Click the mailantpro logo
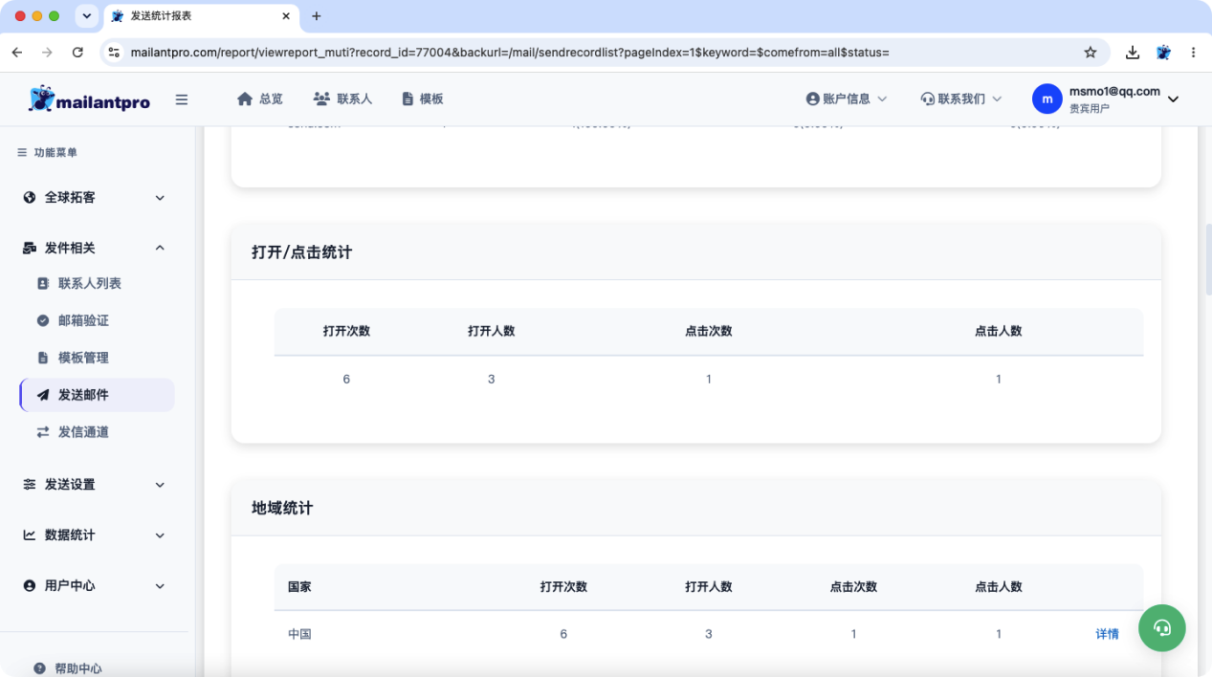1212x677 pixels. tap(89, 98)
